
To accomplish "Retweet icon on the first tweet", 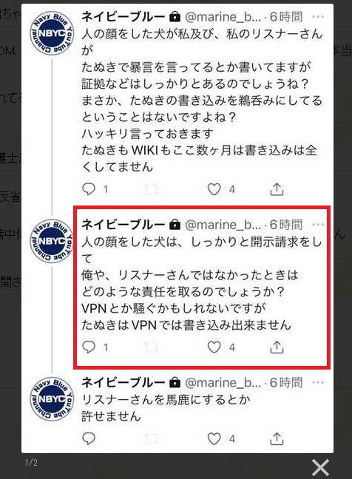I will (152, 189).
